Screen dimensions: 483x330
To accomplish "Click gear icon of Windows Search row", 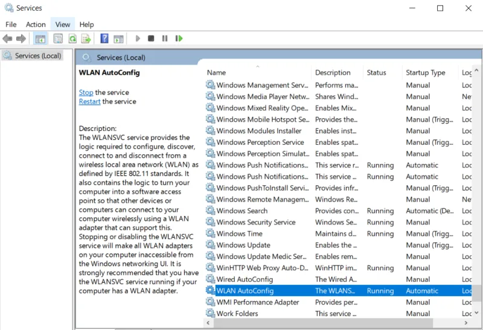I will (x=210, y=211).
